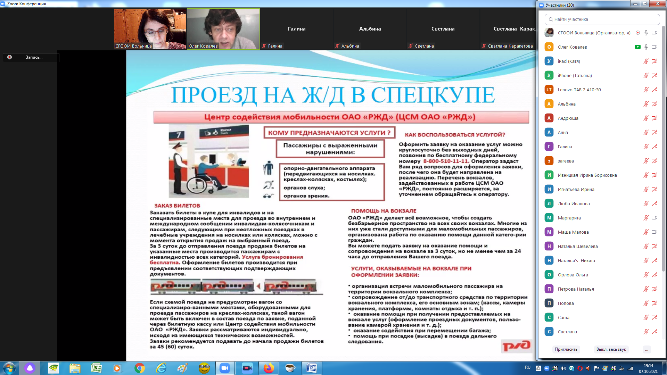Click the participants list vertical scrollbar
This screenshot has height=375, width=667.
664,149
